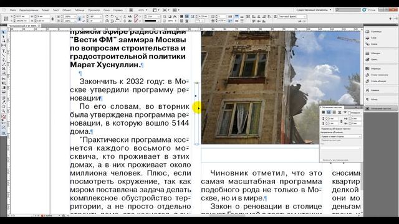Open the Справка menu

118,10
